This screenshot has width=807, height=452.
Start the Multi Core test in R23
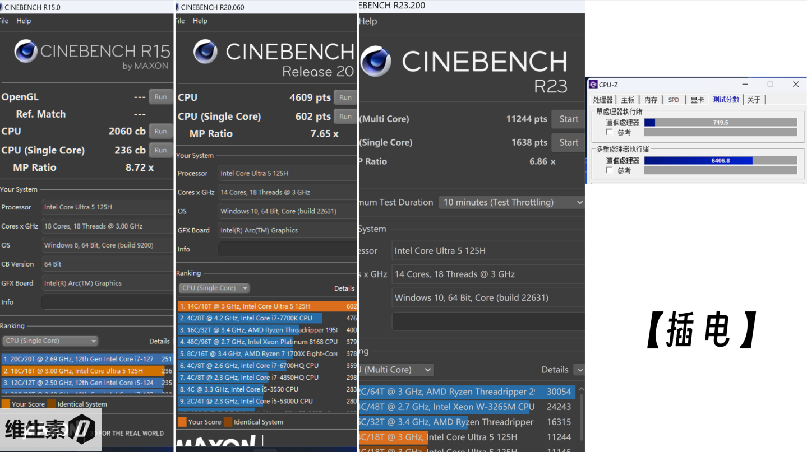pyautogui.click(x=568, y=119)
